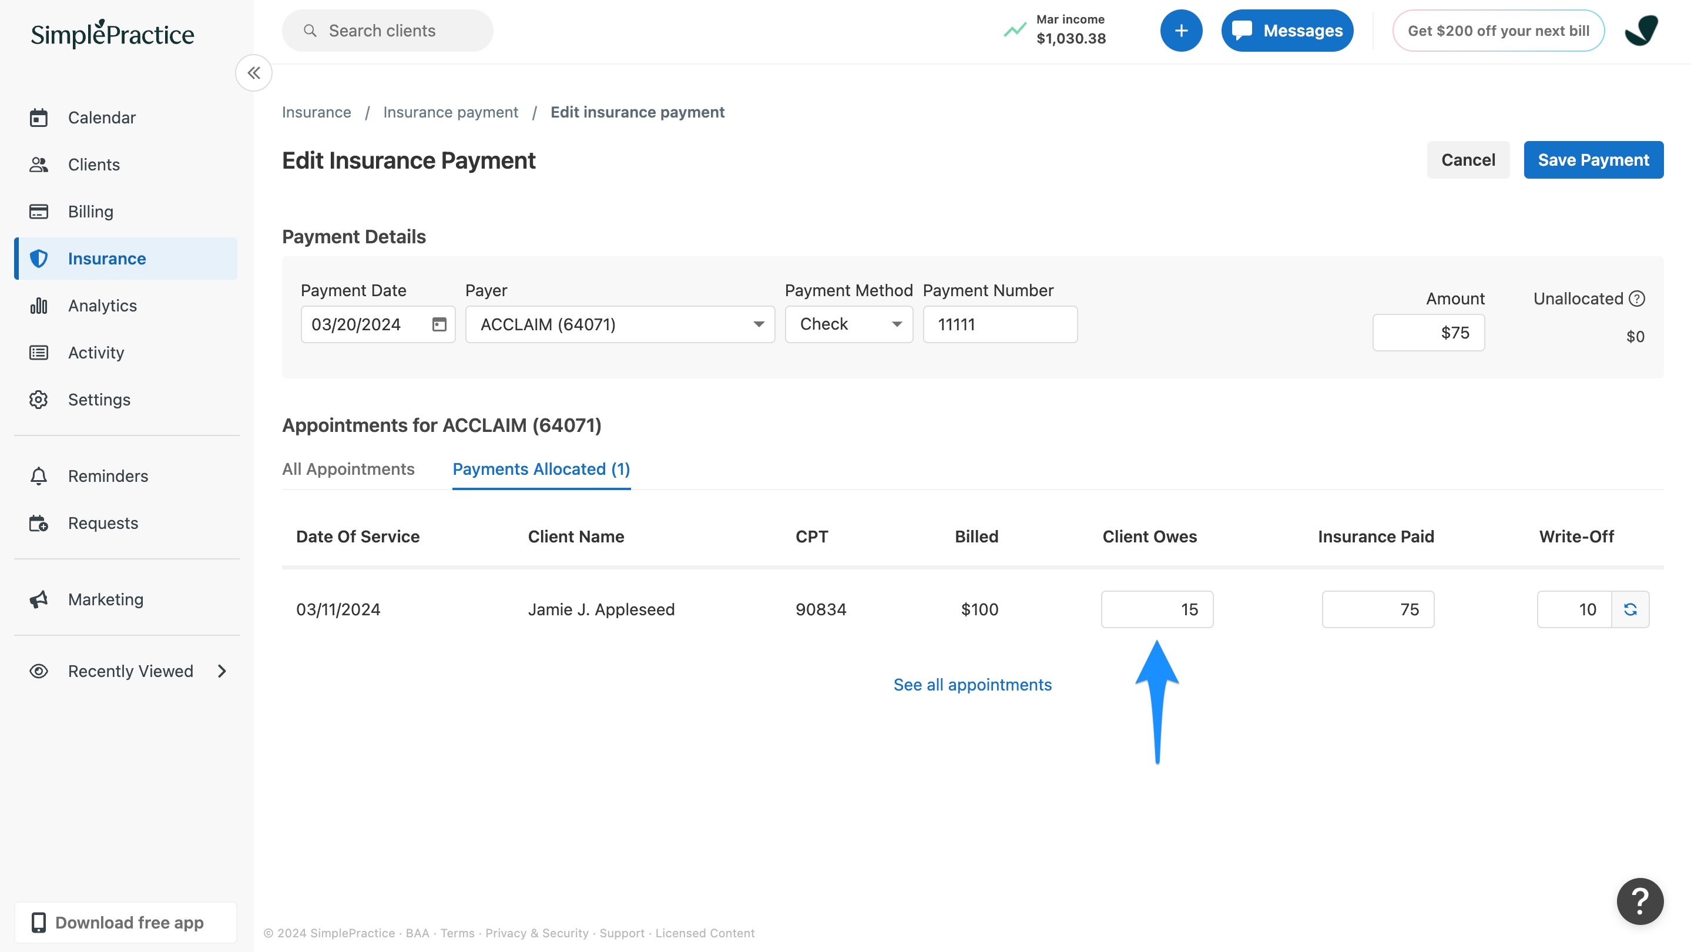Click the Billing card icon

click(39, 212)
